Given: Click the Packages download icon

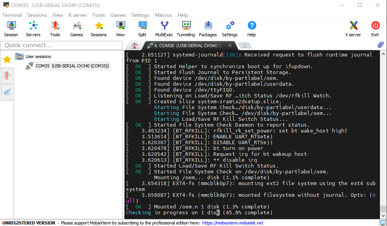Looking at the screenshot, I should click(x=208, y=29).
